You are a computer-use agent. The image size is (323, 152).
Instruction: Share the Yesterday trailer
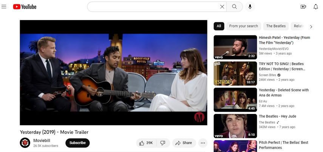184,143
